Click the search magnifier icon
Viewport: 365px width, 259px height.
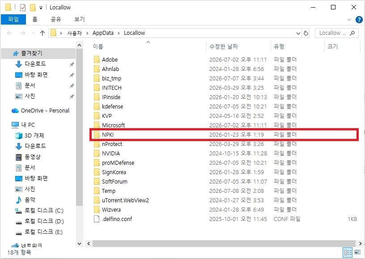(352, 33)
